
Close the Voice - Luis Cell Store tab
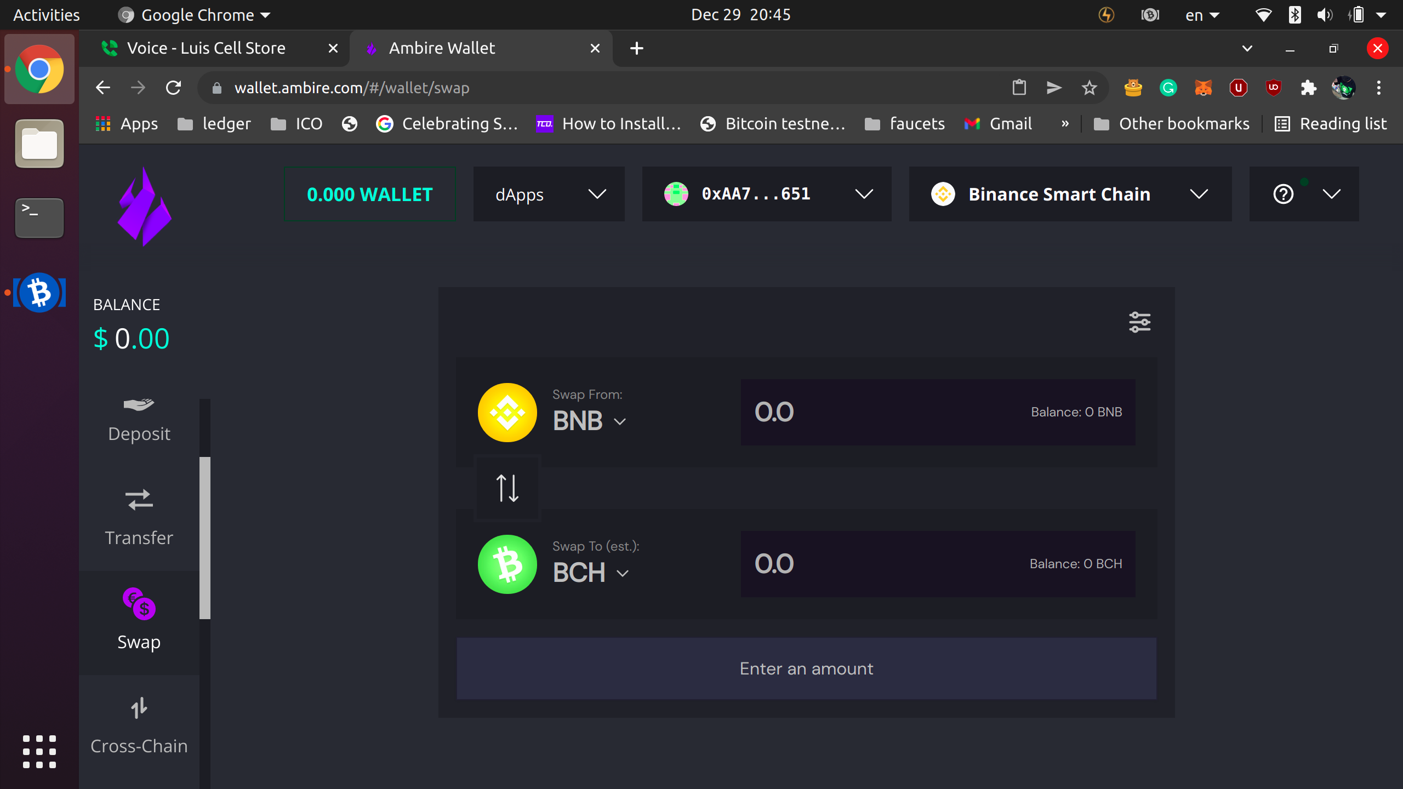[333, 48]
